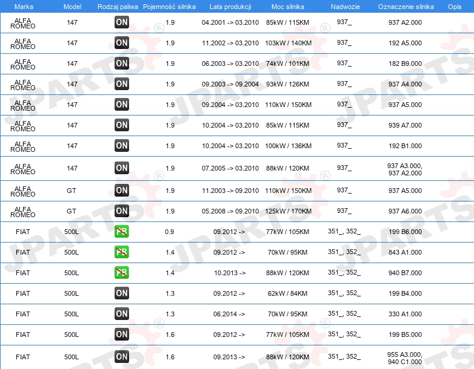Click the date range 09.2003 -> 09.2004

[230, 84]
